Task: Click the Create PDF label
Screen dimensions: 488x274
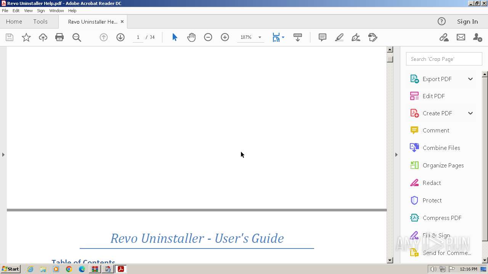Action: [x=437, y=113]
